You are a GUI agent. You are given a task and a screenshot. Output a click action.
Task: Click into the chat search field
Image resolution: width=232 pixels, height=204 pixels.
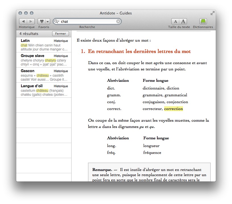coord(88,21)
